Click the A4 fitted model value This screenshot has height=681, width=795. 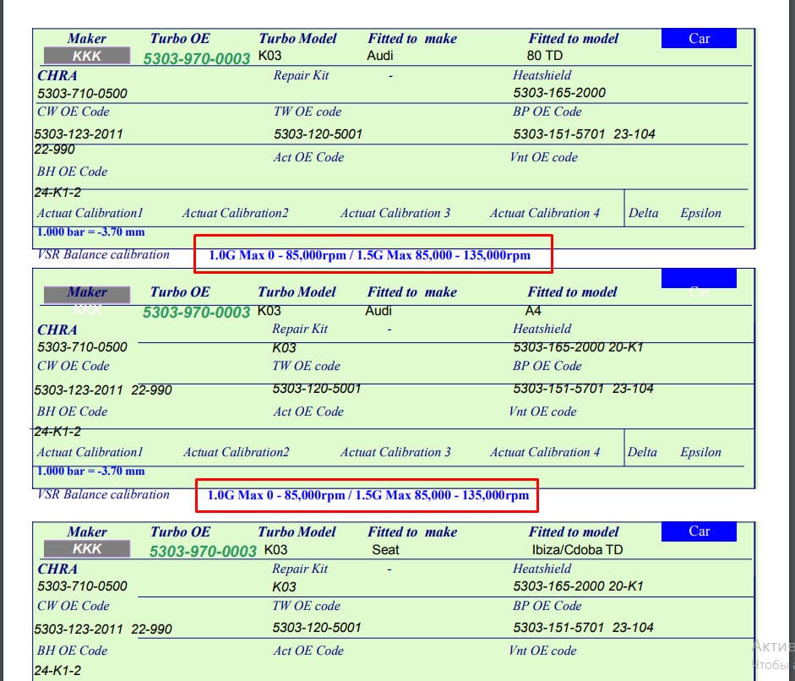point(533,310)
